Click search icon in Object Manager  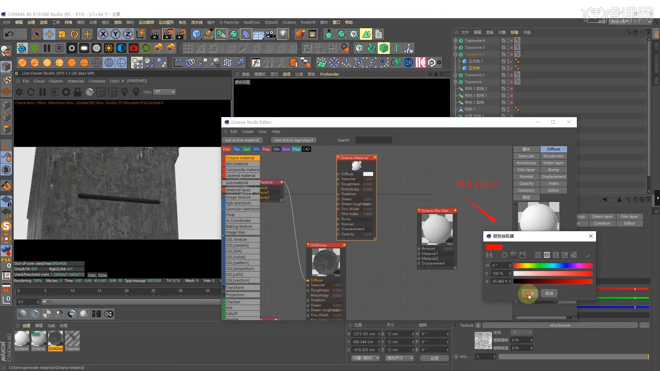tap(629, 32)
